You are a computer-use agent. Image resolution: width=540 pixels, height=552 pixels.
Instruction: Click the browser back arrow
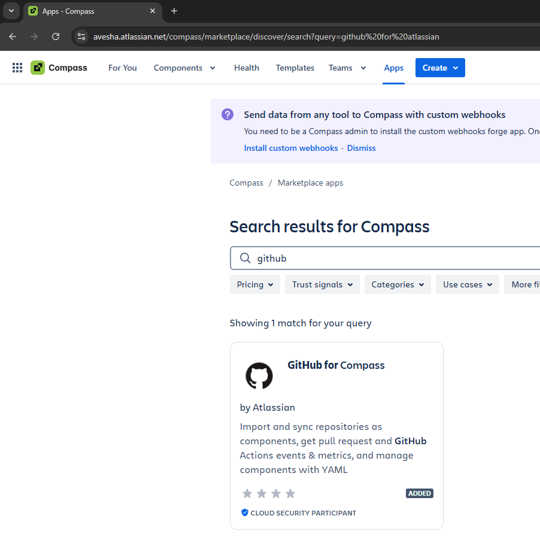click(x=12, y=37)
